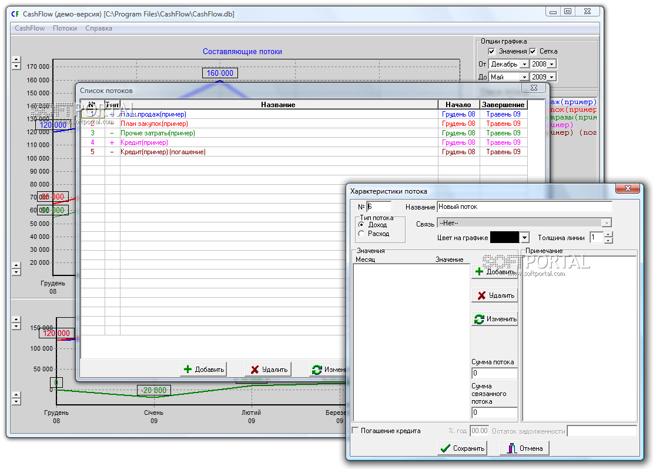The image size is (653, 469).
Task: Open the До year dropdown 2009
Action: [552, 77]
